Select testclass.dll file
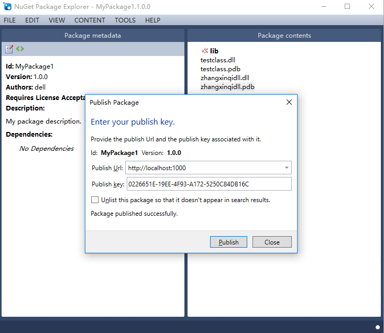Viewport: 384px width, 333px height. 218,60
